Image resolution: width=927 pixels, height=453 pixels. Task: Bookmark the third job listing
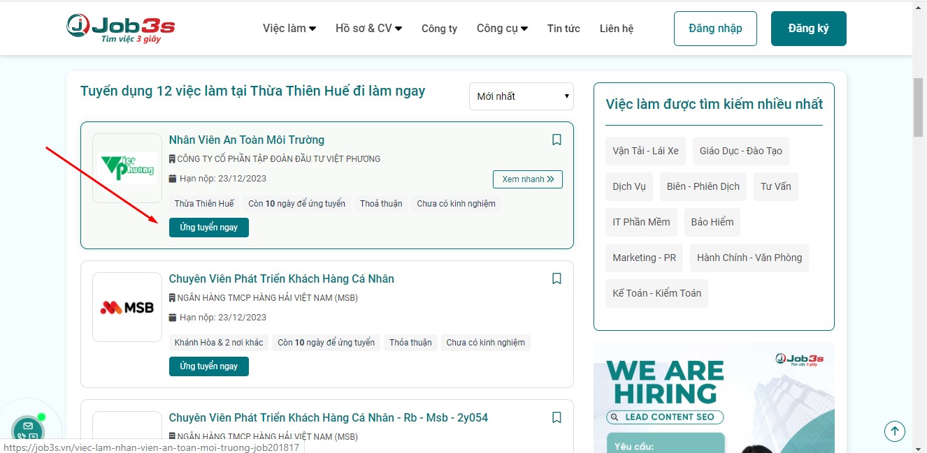556,417
